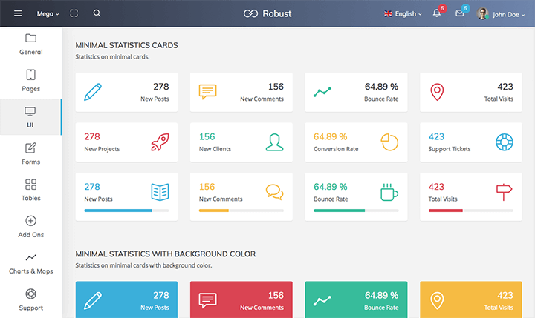Screen dimensions: 535x318
Task: Click the graph icon on green card
Action: 322,301
